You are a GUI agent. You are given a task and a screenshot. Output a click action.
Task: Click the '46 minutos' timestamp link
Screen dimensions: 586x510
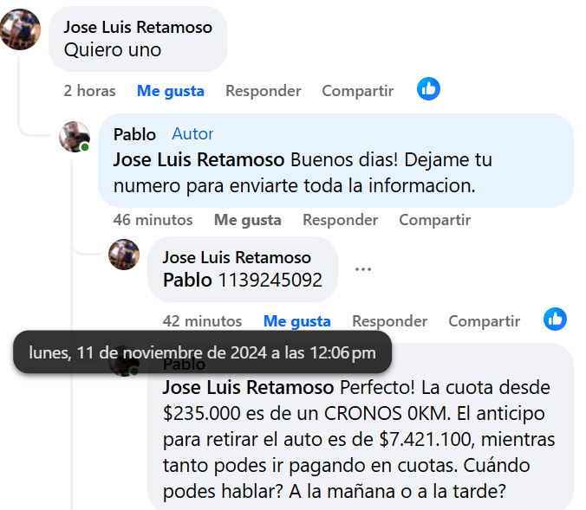(x=153, y=220)
